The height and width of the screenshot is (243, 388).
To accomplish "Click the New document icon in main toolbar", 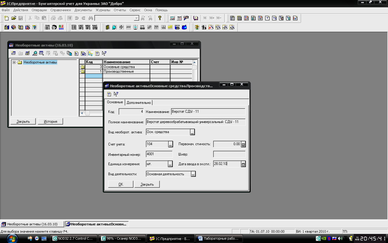I will coord(6,18).
